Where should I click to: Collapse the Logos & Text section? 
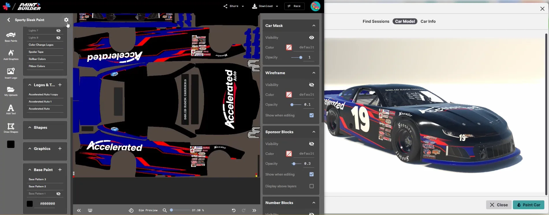(30, 85)
